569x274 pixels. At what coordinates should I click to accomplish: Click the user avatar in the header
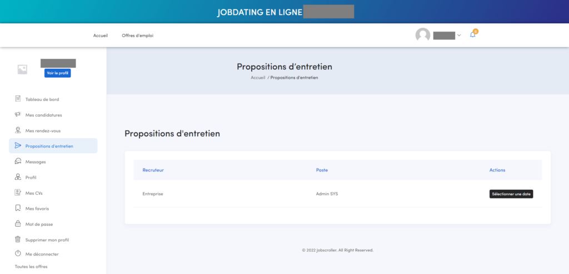[423, 35]
